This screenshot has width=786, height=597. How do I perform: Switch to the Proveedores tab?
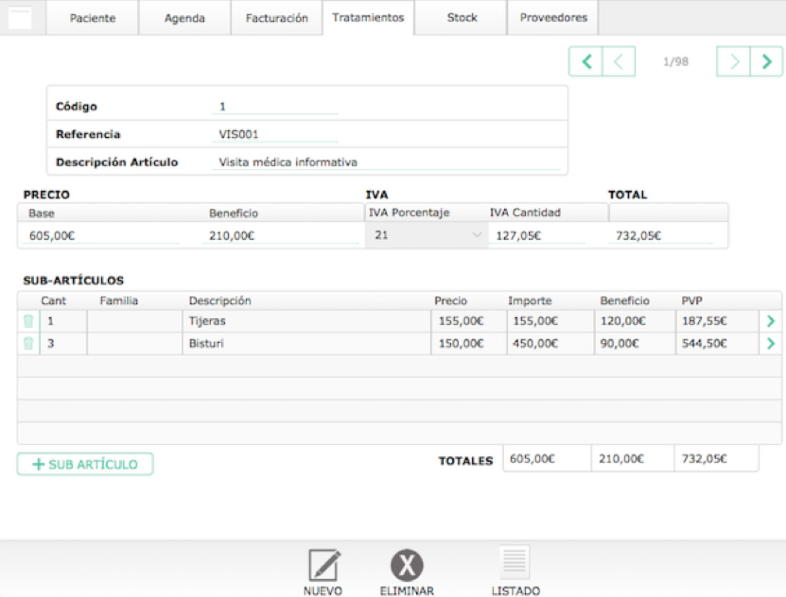[x=553, y=18]
